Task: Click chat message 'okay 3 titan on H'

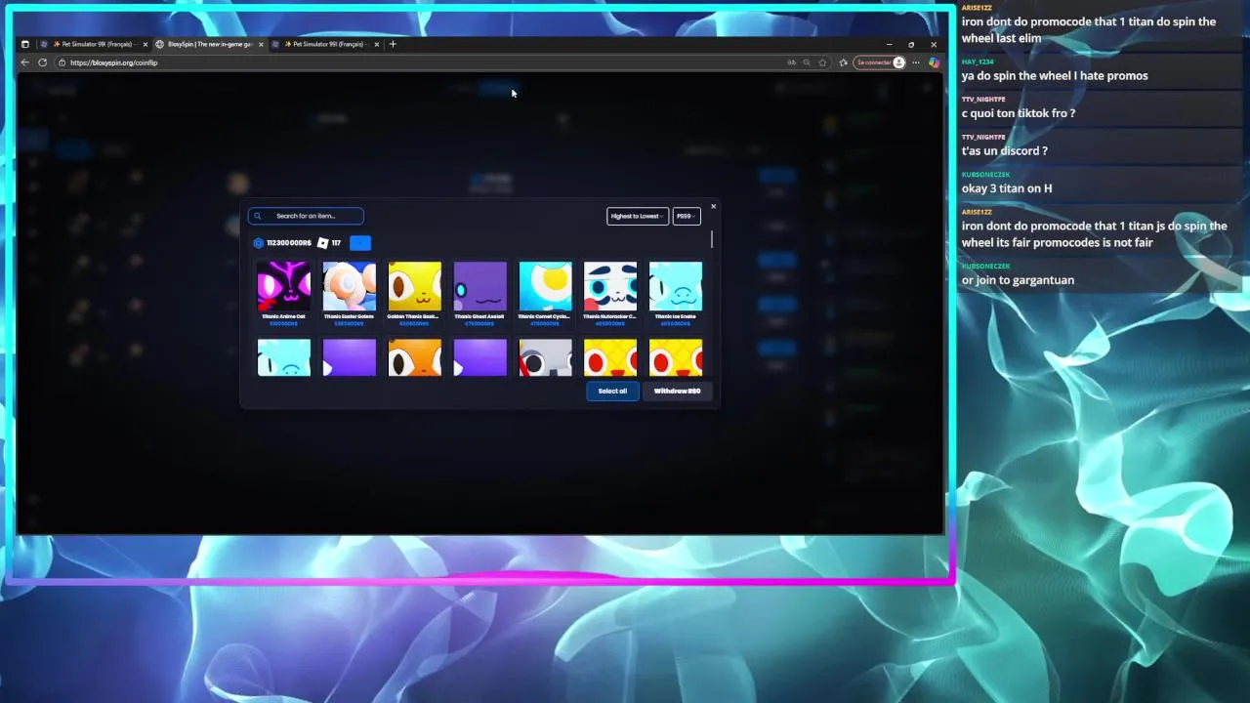Action: pyautogui.click(x=1007, y=188)
